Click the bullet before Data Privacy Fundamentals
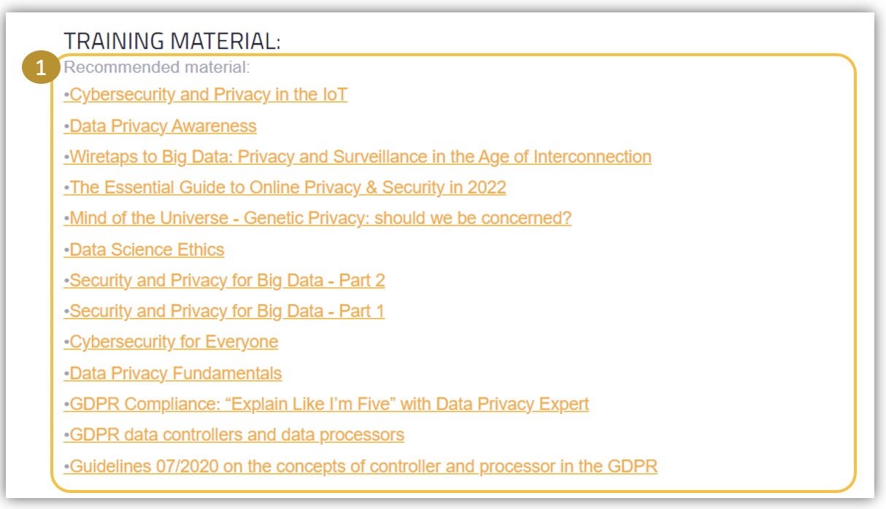886x509 pixels. [66, 374]
